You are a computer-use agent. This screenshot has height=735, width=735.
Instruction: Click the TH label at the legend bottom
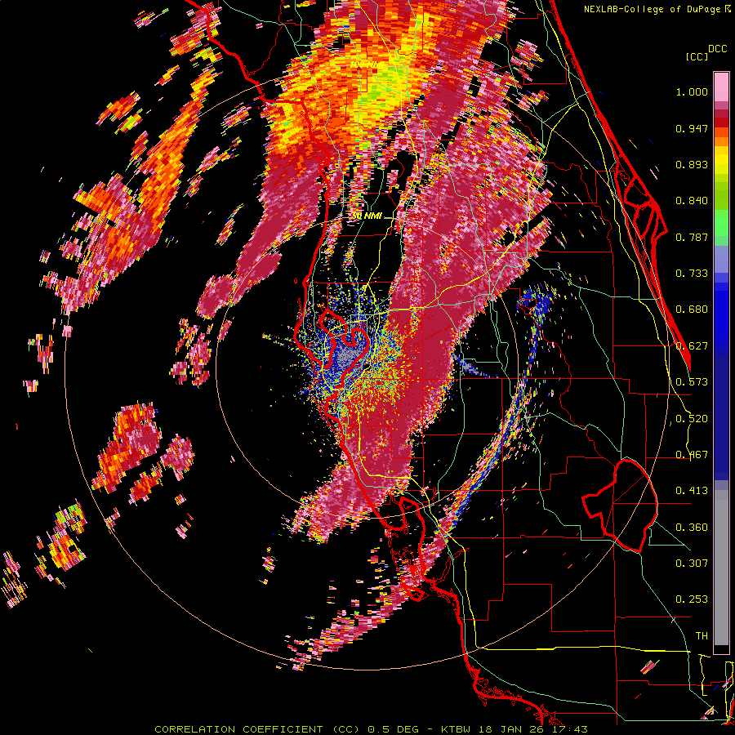[702, 636]
